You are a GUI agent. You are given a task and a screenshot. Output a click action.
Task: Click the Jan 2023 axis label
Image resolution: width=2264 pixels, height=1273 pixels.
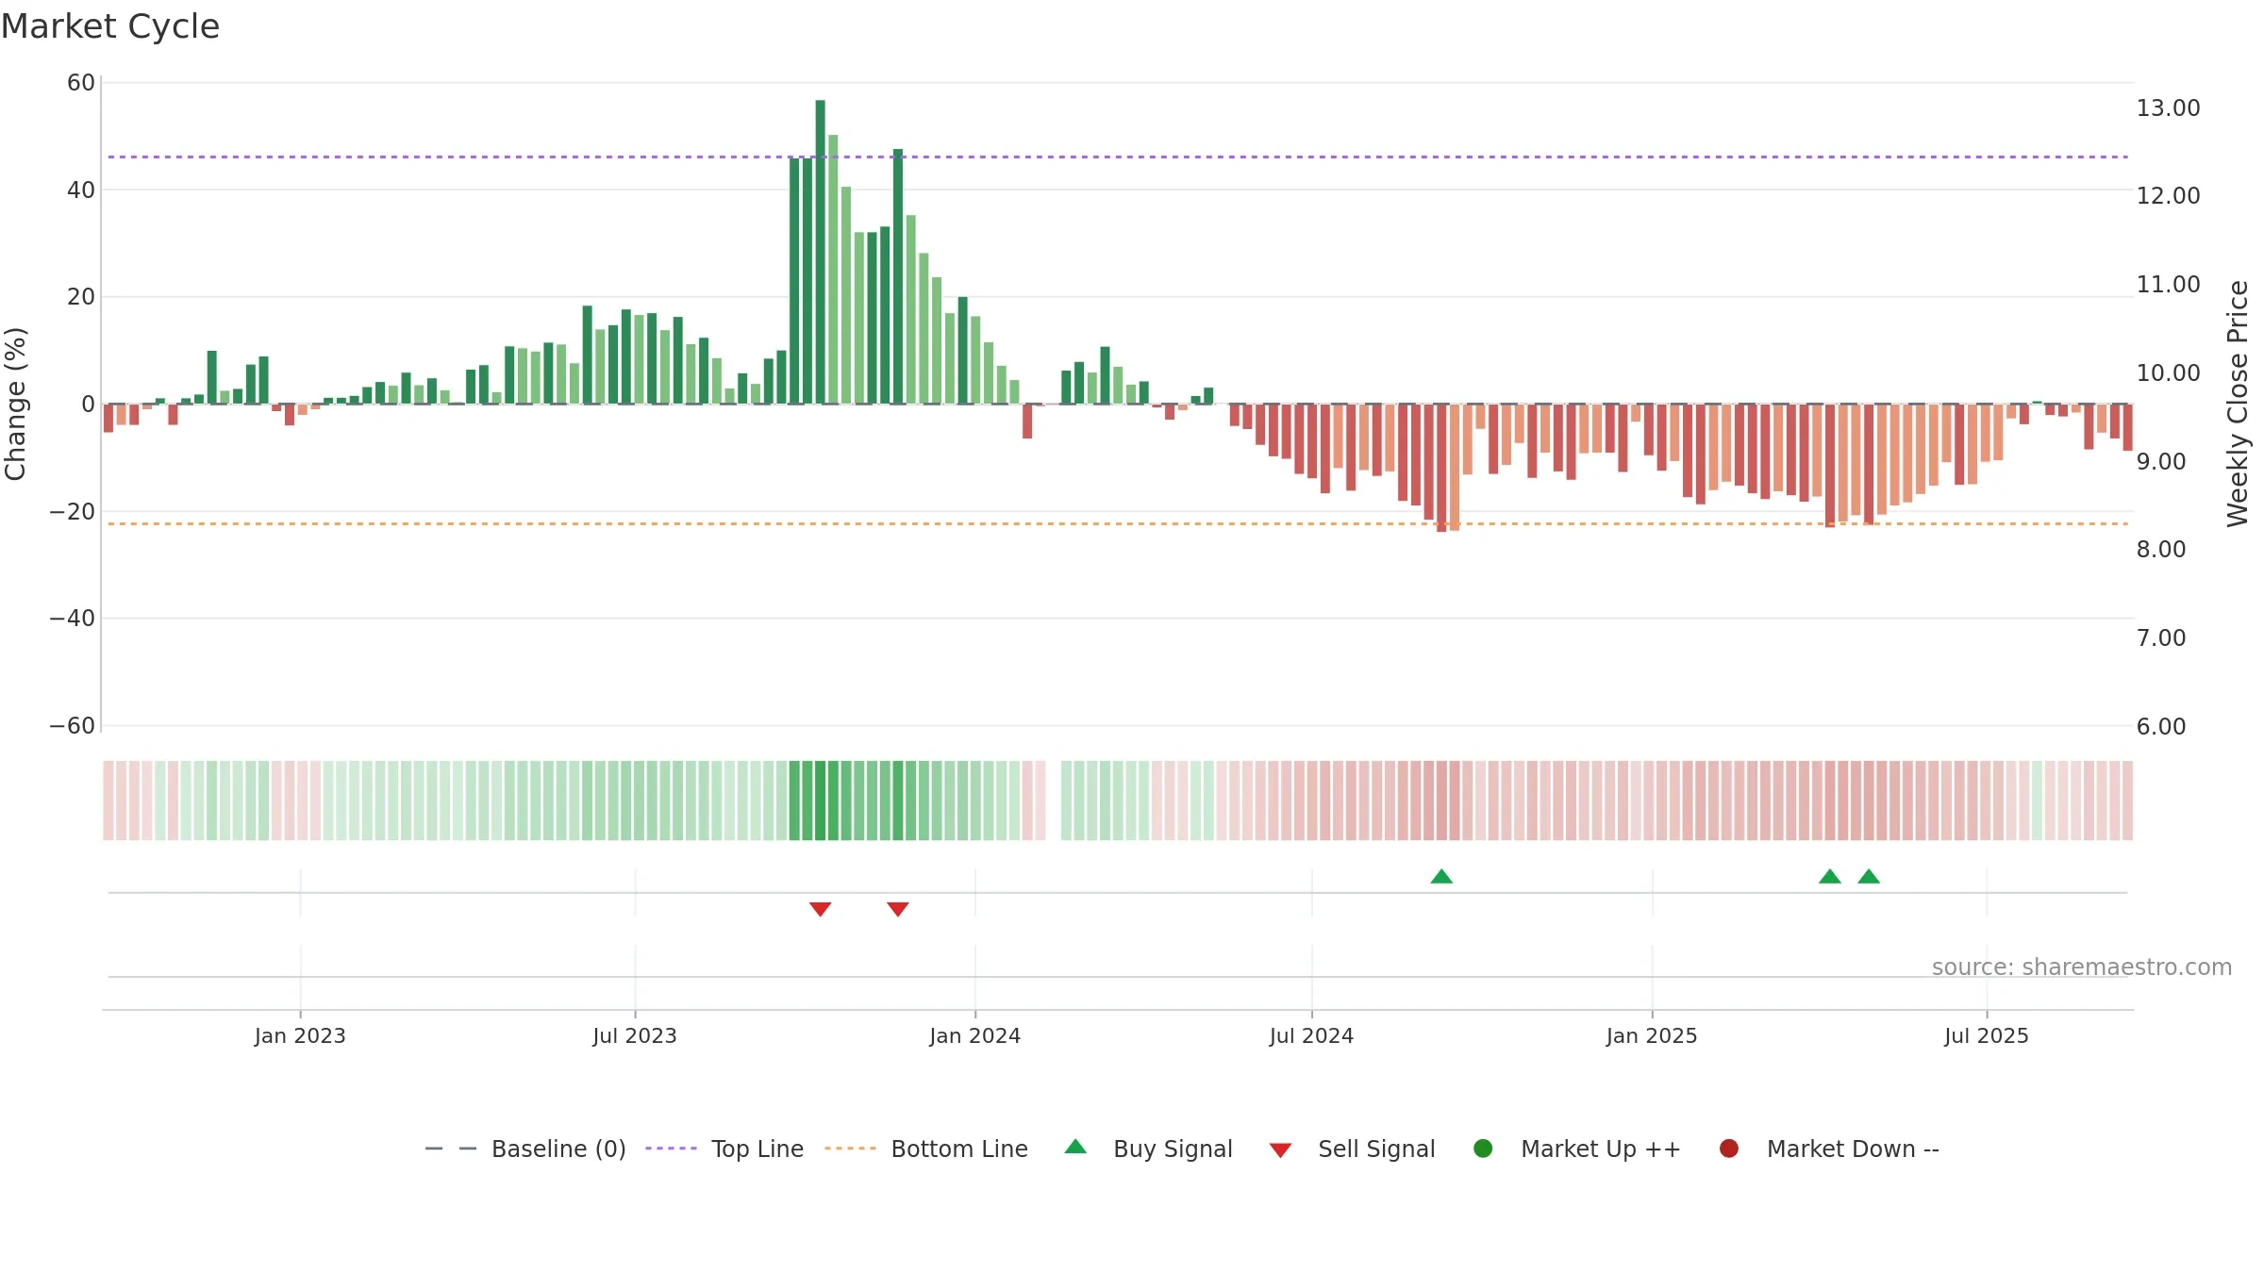[x=300, y=1036]
